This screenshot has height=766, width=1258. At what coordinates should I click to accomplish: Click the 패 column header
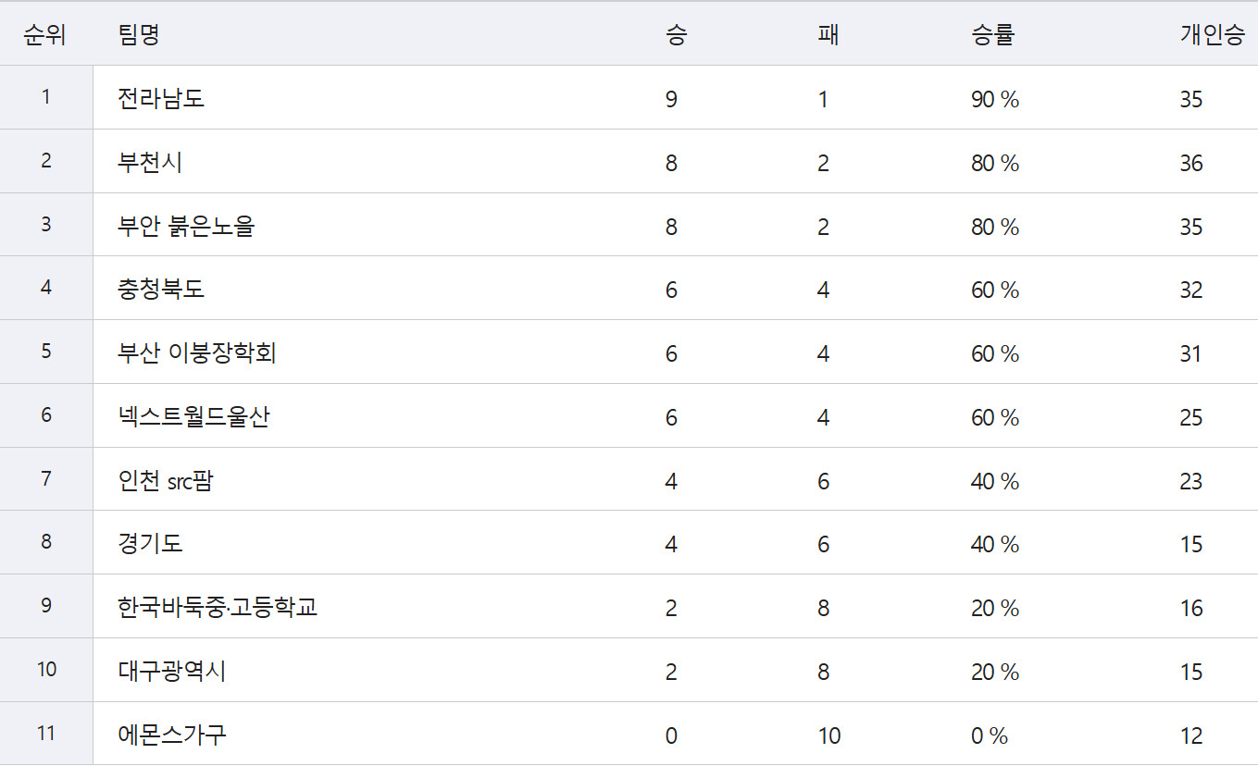coord(828,35)
